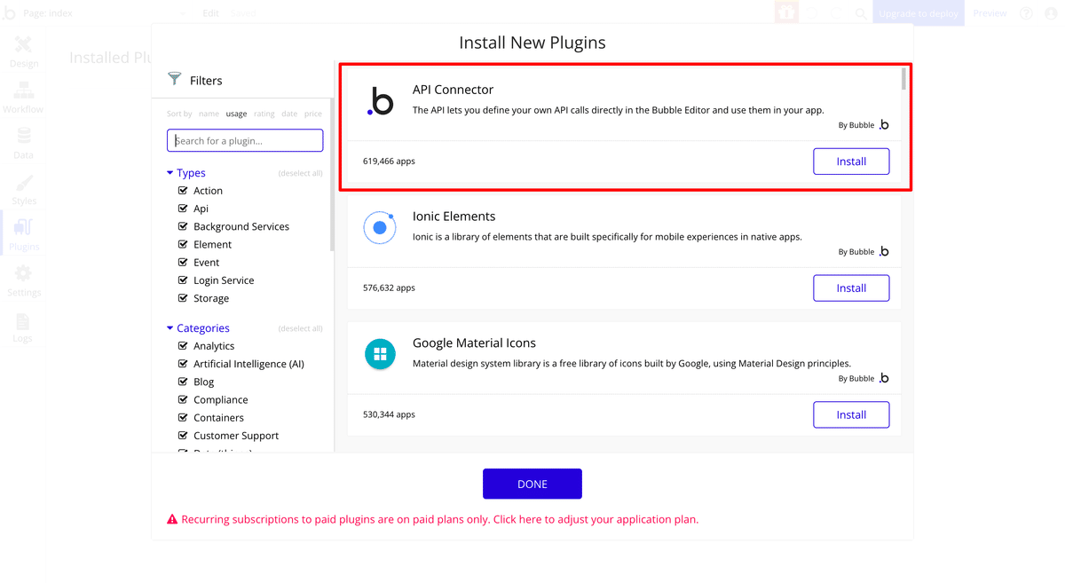
Task: Click the DONE button
Action: point(532,484)
